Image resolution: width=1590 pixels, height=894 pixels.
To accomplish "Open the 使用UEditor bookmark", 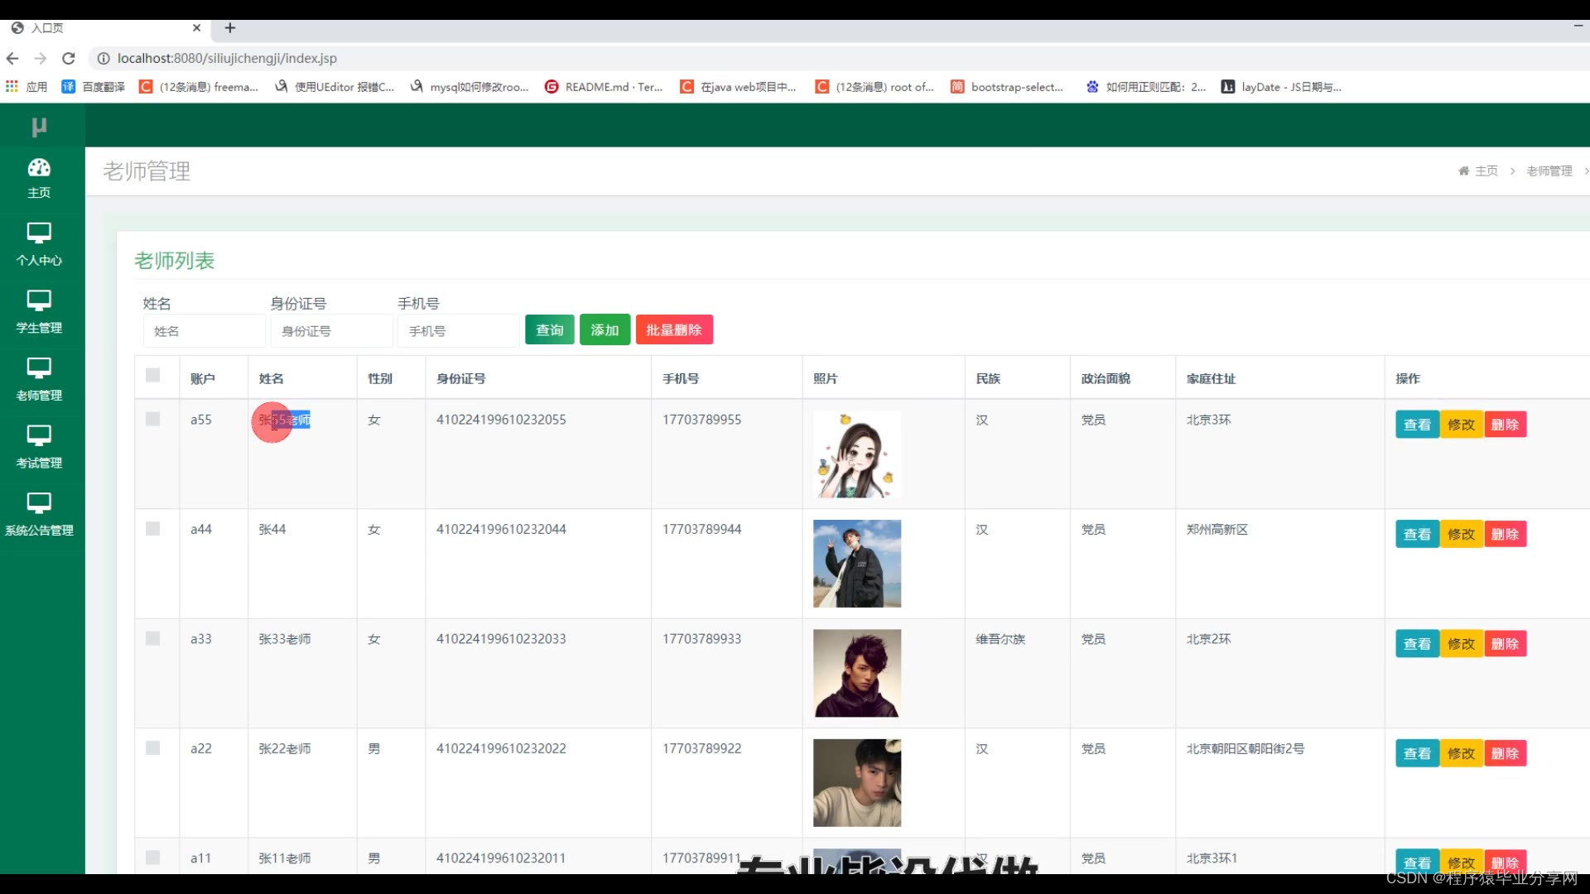I will 335,86.
